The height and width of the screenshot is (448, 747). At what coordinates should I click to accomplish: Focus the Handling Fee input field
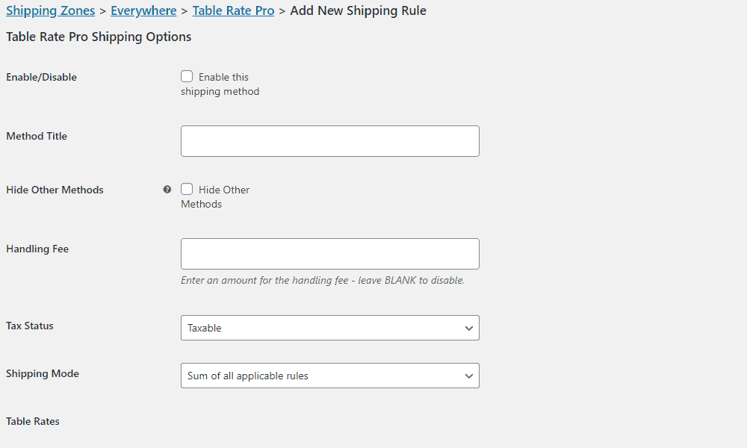tap(329, 254)
